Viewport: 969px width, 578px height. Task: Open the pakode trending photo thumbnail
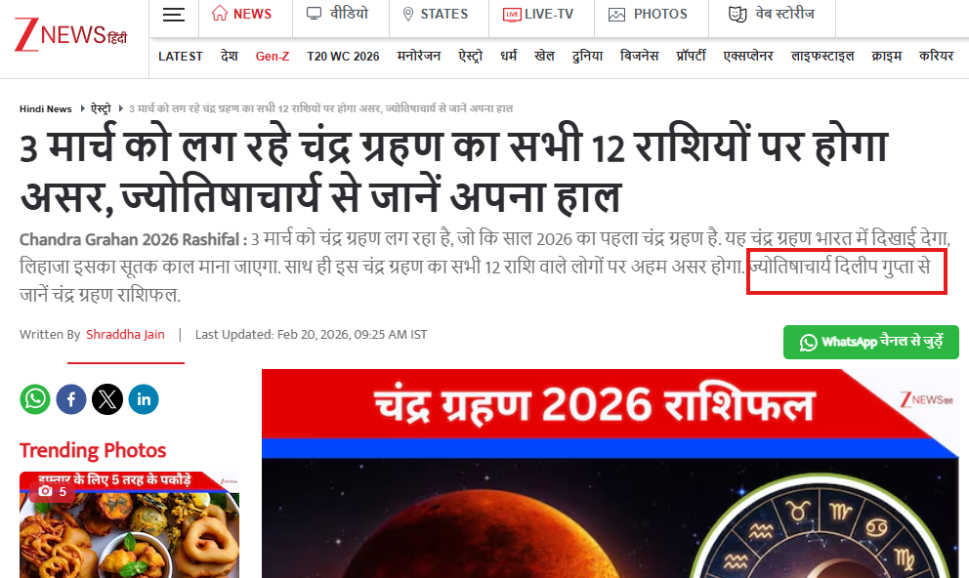[x=129, y=525]
